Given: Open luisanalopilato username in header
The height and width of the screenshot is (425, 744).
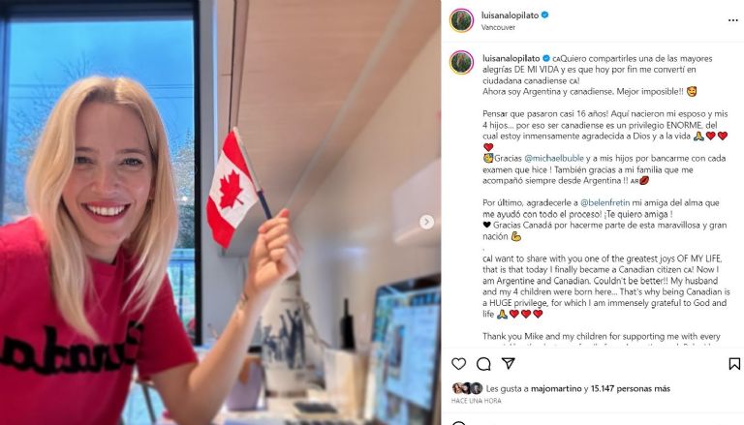Looking at the screenshot, I should pyautogui.click(x=511, y=15).
